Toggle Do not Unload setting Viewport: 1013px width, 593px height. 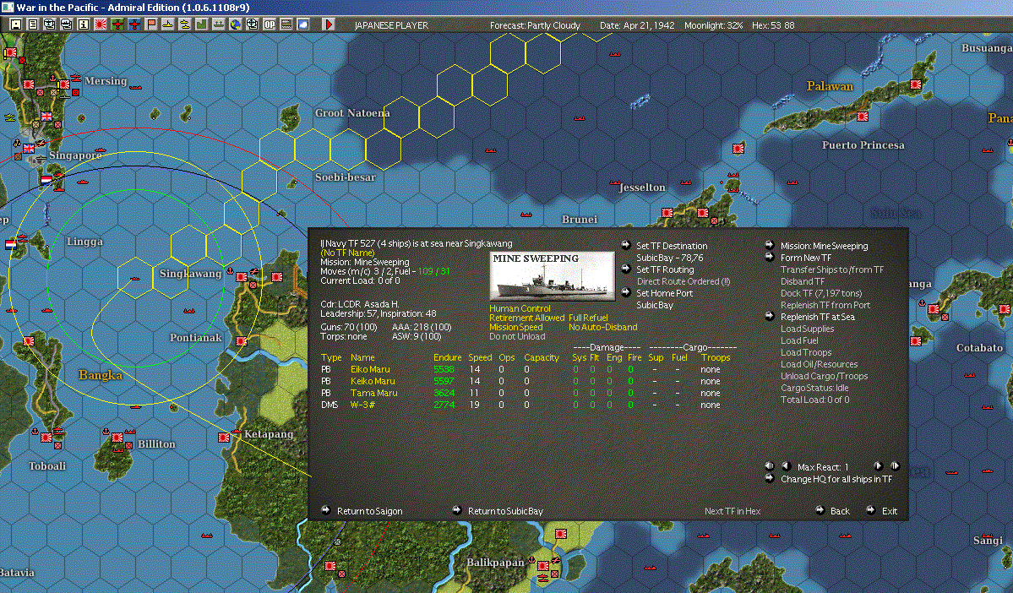(517, 336)
